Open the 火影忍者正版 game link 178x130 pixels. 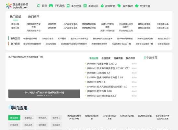(x=162, y=24)
